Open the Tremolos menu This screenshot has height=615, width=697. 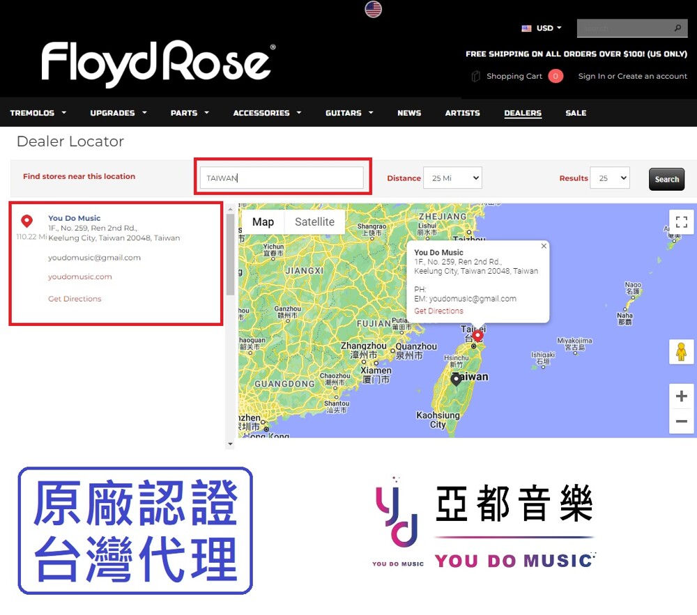point(38,113)
